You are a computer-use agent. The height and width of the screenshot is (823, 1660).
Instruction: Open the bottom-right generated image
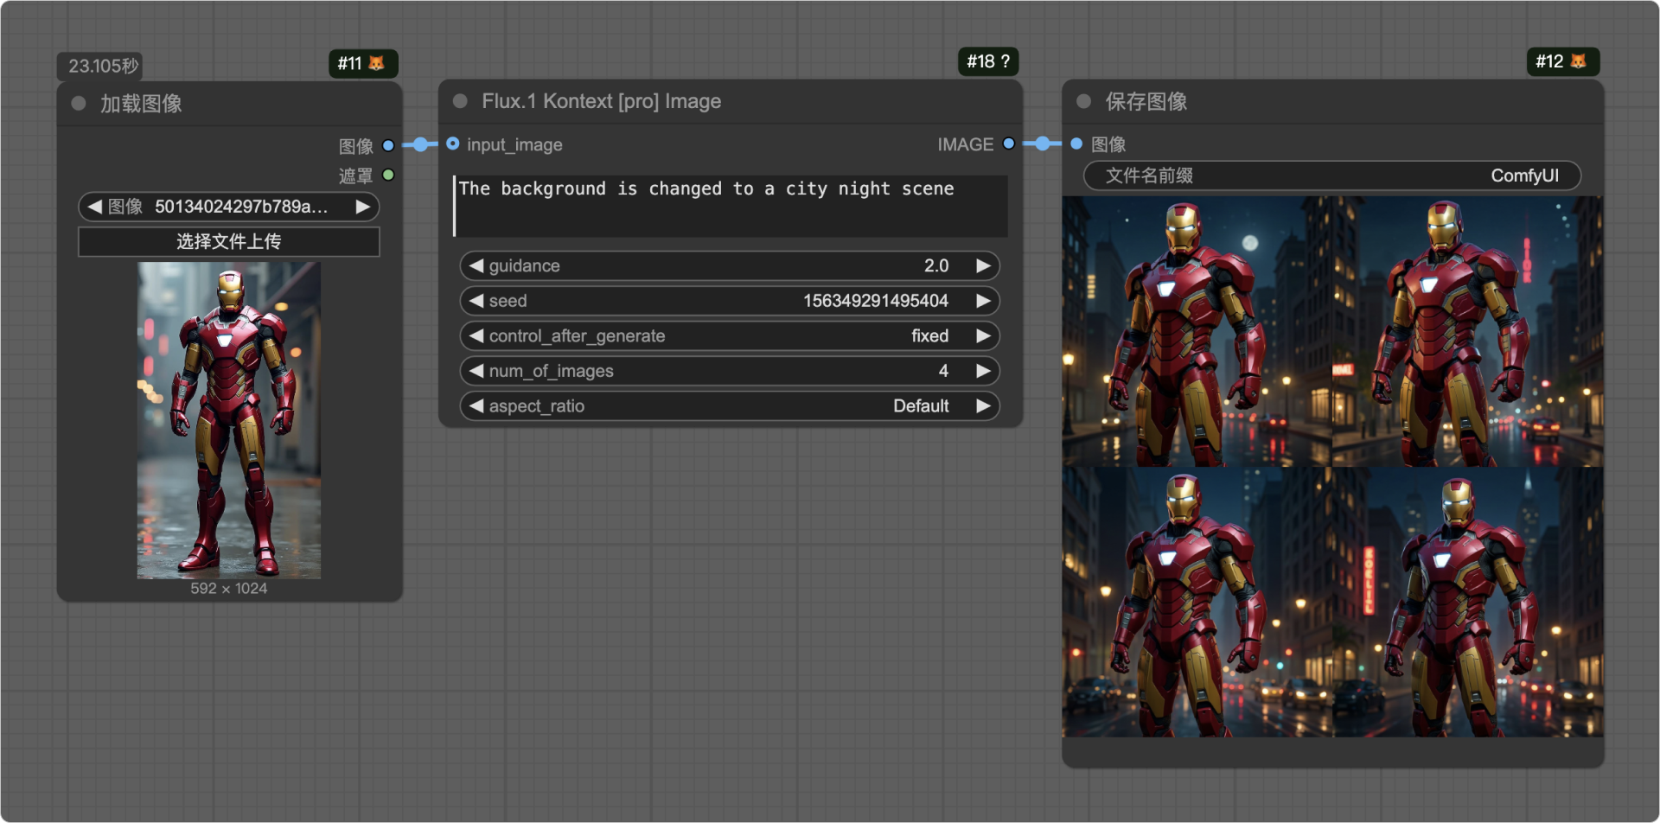coord(1468,602)
